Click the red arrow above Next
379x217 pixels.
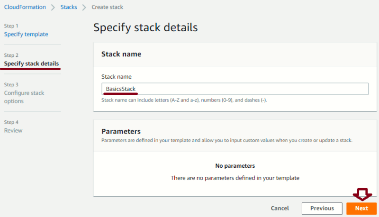click(362, 194)
